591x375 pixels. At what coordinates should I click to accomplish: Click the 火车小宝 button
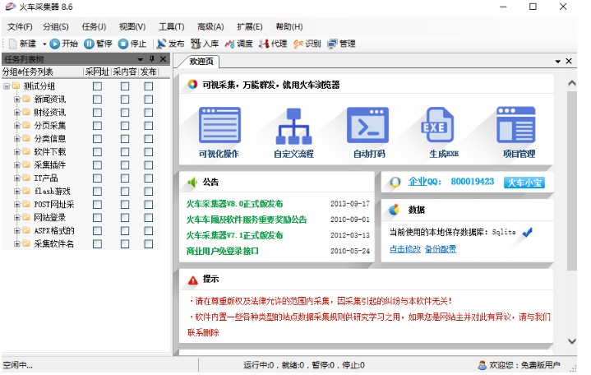(x=524, y=183)
